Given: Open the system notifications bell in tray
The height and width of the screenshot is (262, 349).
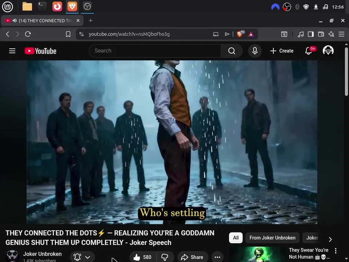Looking at the screenshot, I should point(316,7).
